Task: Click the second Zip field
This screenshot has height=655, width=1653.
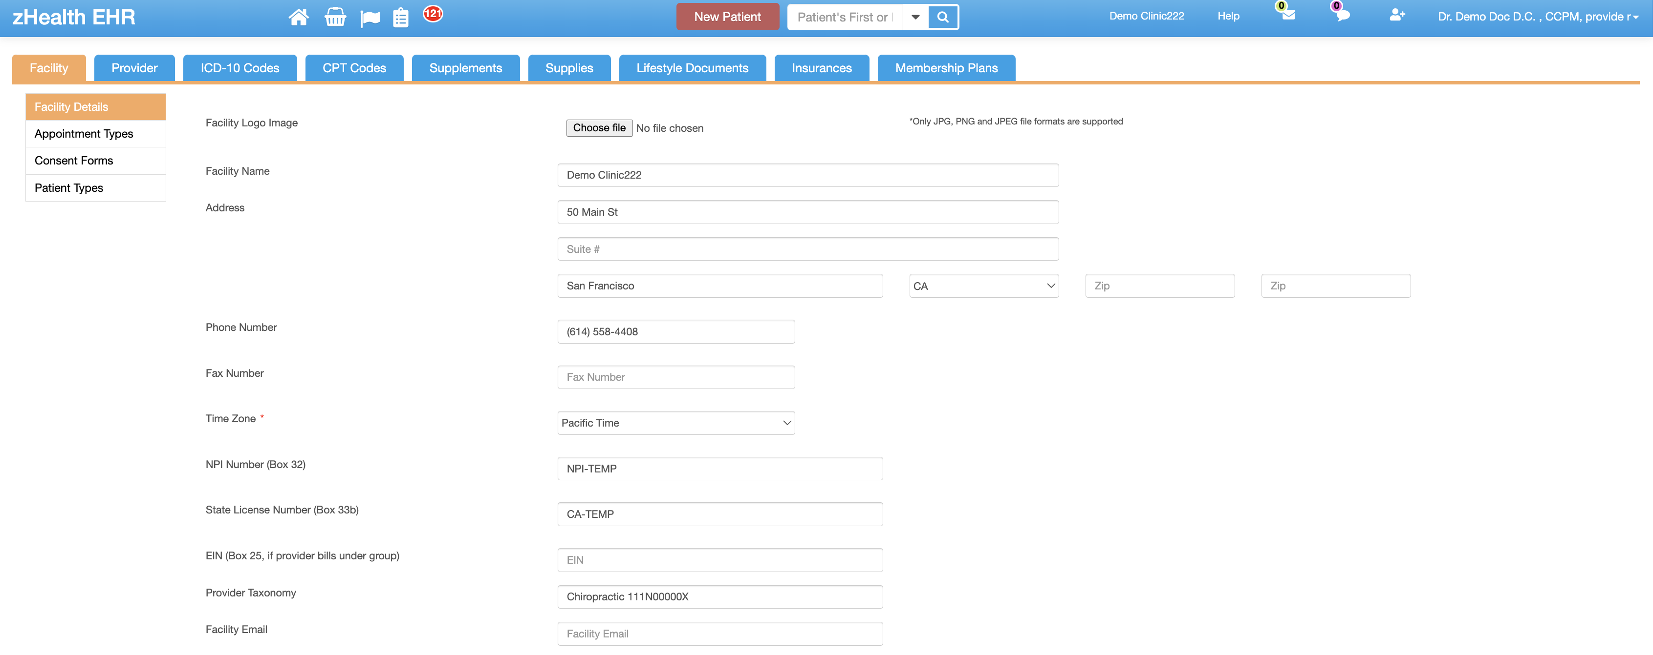Action: (1335, 286)
